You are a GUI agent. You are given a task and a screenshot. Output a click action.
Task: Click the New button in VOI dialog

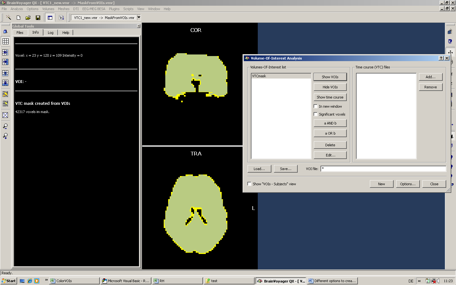(x=381, y=184)
